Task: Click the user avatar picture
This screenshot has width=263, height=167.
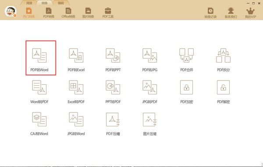Action: pyautogui.click(x=11, y=11)
